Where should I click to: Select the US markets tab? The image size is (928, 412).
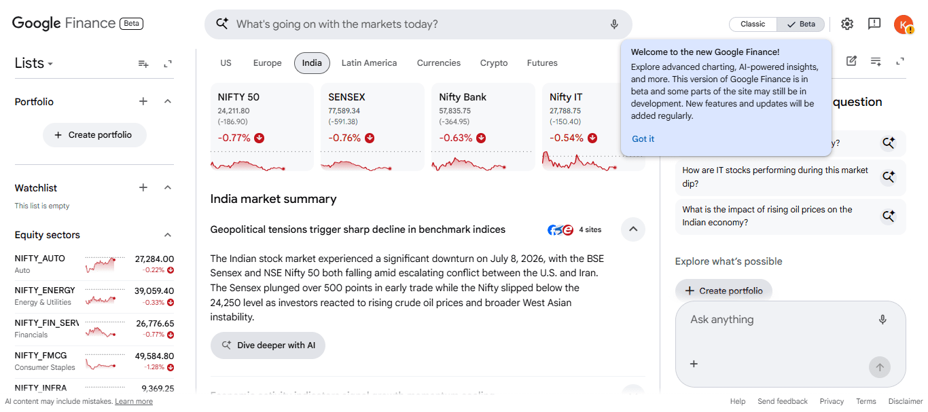pyautogui.click(x=226, y=63)
